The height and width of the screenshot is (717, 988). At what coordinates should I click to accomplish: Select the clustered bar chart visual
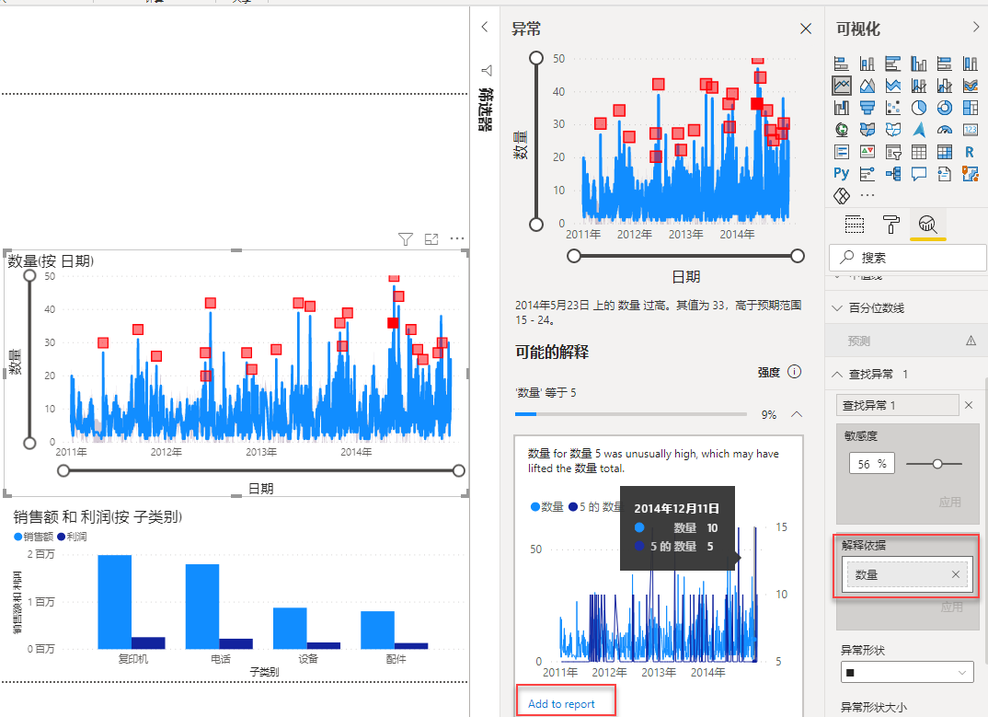(893, 64)
